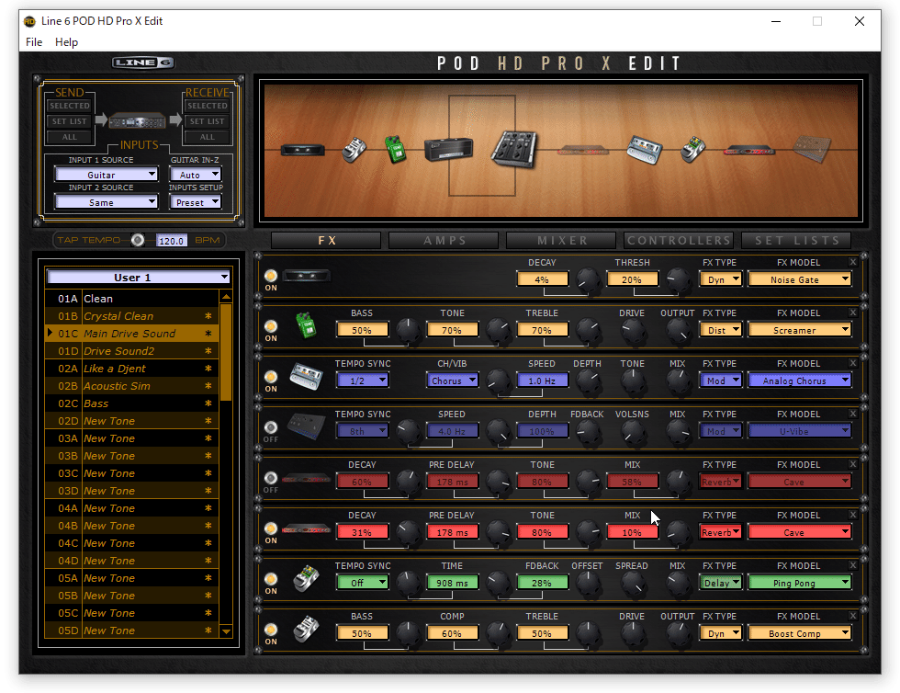Select the Ping Pong delay pedal in signal chain
900x693 pixels.
click(692, 150)
